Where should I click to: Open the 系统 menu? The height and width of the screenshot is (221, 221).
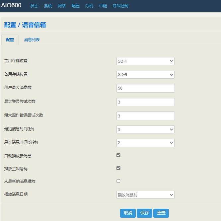click(x=48, y=6)
